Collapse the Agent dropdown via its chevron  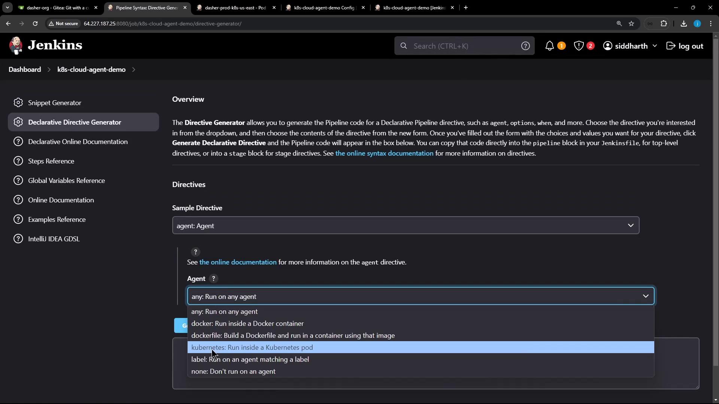coord(646,296)
